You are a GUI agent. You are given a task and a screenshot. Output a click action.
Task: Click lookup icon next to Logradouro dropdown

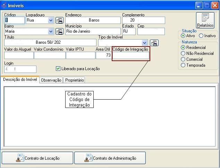59,20
